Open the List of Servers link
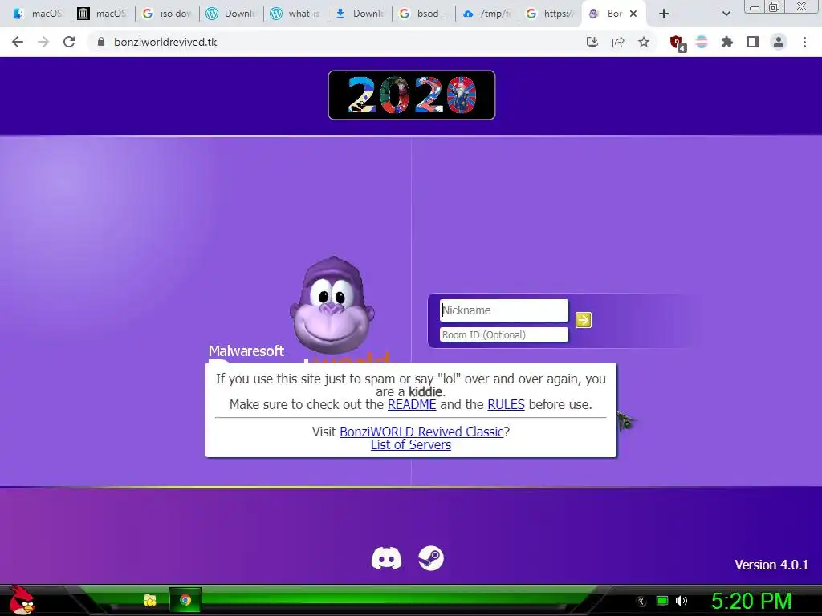Screen dimensions: 822x616 click(x=411, y=444)
